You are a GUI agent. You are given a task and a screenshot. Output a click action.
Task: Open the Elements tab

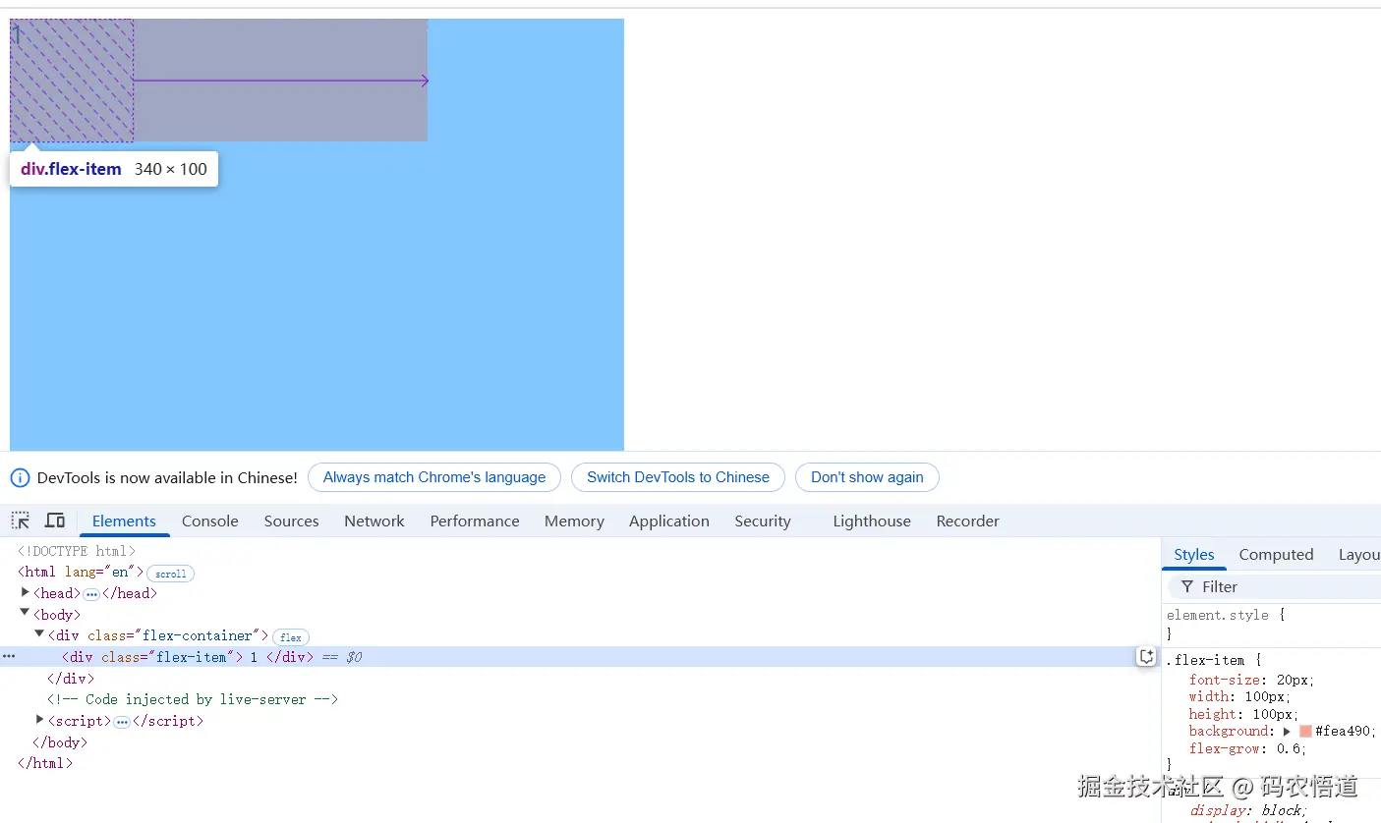124,521
